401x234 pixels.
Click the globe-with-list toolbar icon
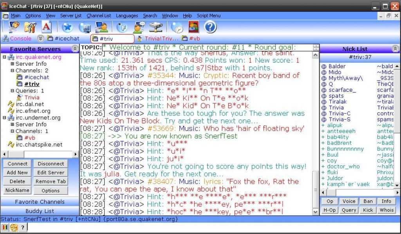click(x=85, y=27)
